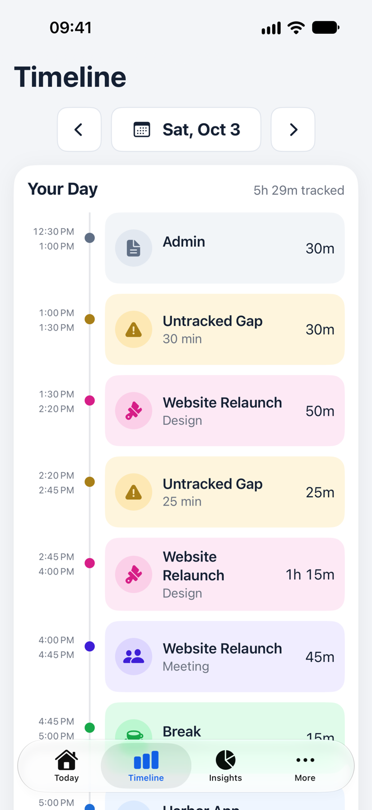
Task: Tap the gray timeline dot at 12:30 PM
Action: point(90,238)
